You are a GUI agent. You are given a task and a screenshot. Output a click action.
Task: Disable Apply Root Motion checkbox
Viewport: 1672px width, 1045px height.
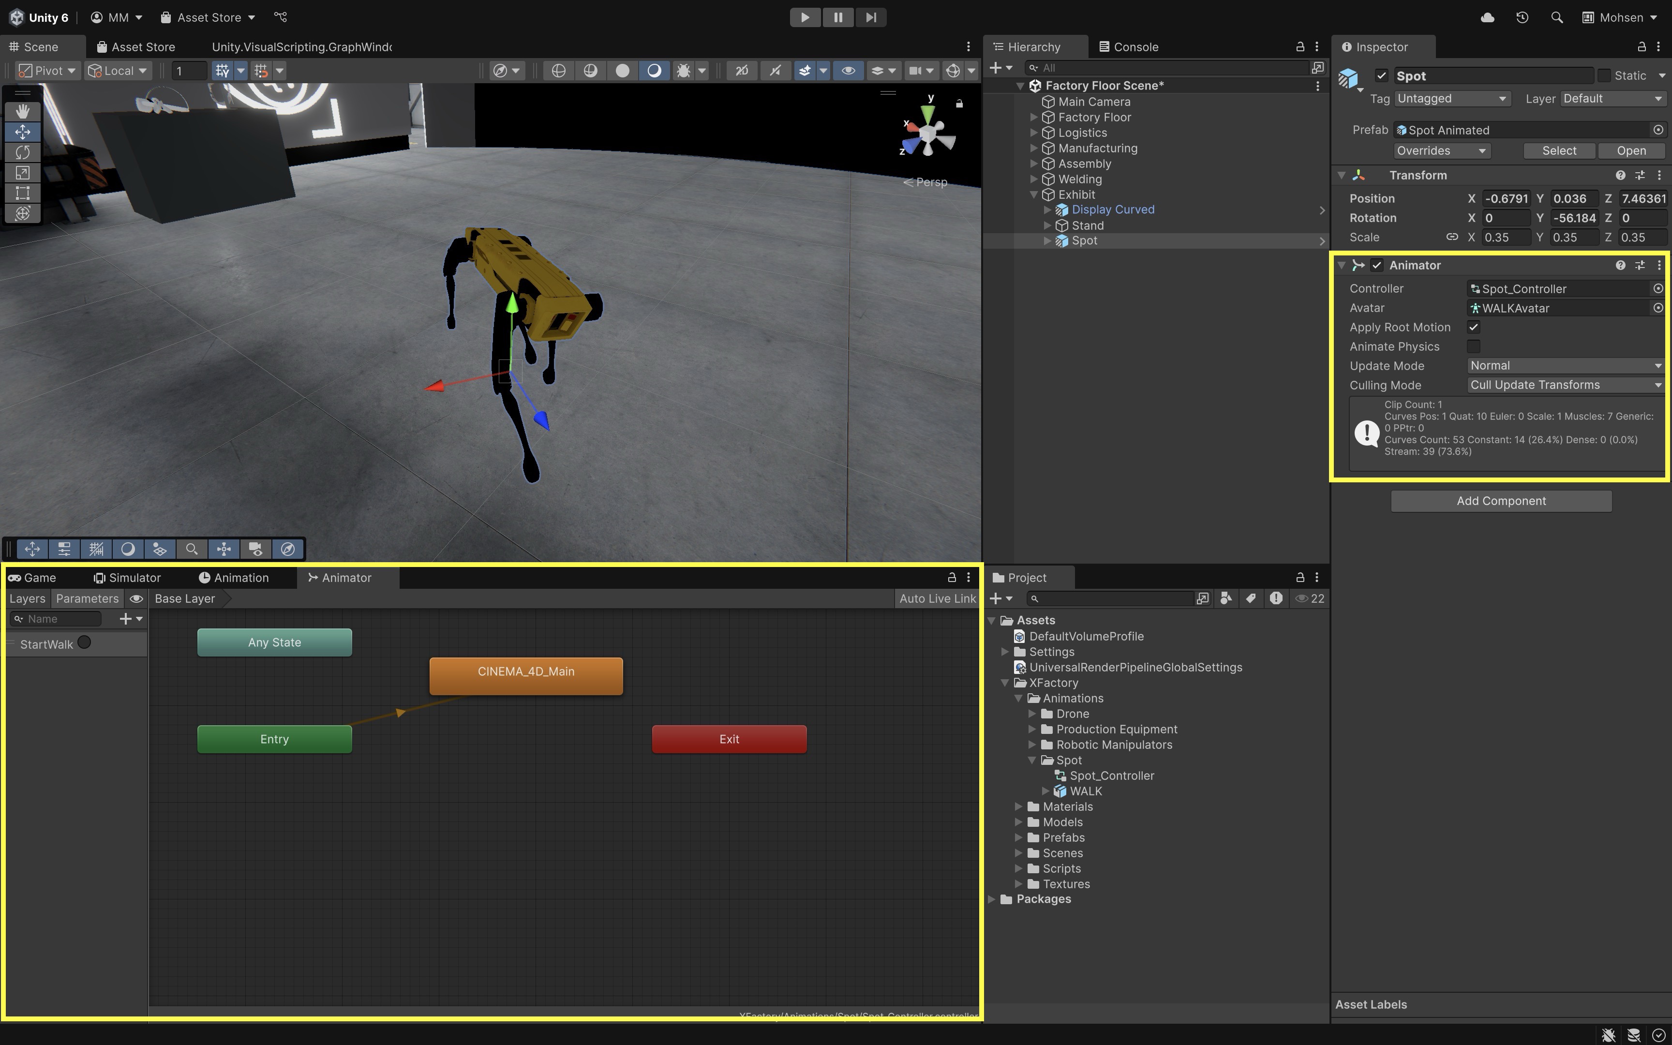(1474, 327)
